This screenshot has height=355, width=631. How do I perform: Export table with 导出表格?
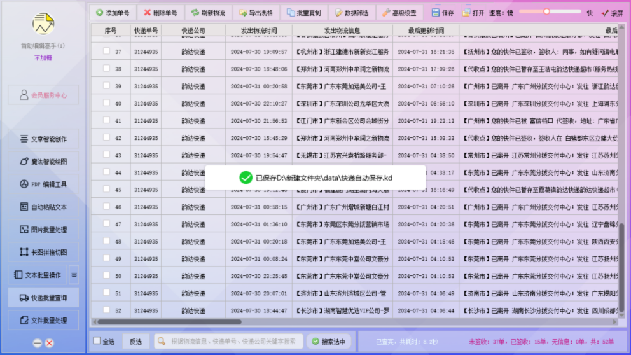click(256, 13)
